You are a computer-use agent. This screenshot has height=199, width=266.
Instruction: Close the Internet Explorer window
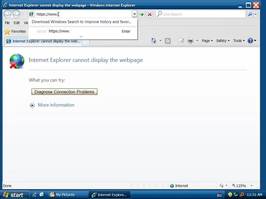[x=256, y=5]
